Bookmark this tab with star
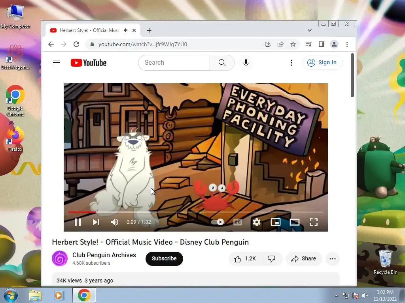 coord(293,44)
